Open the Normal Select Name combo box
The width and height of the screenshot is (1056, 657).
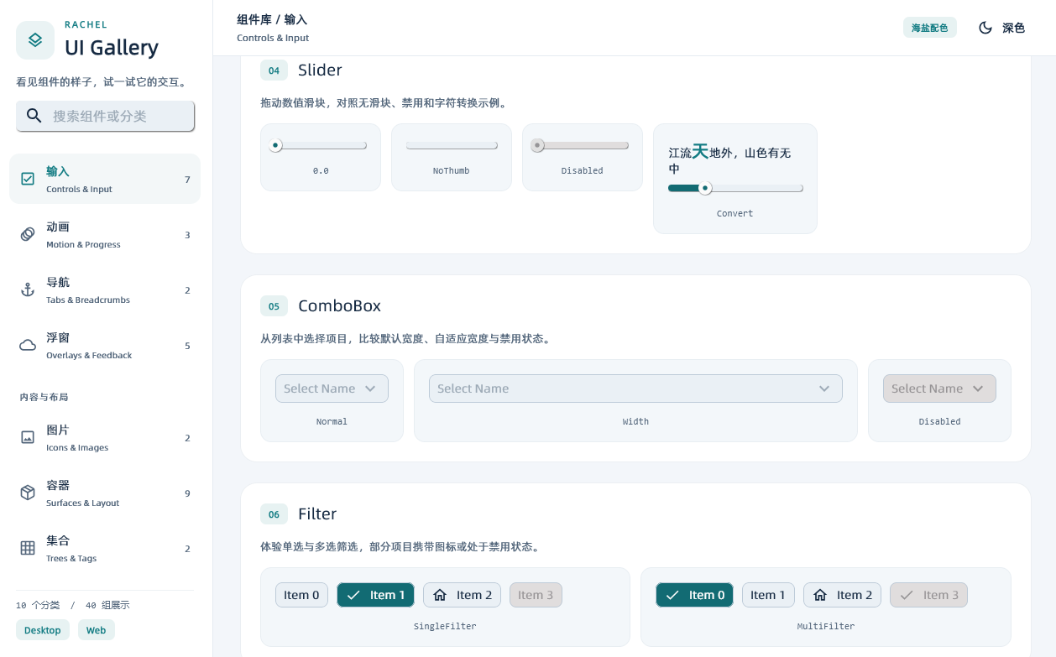pyautogui.click(x=332, y=388)
